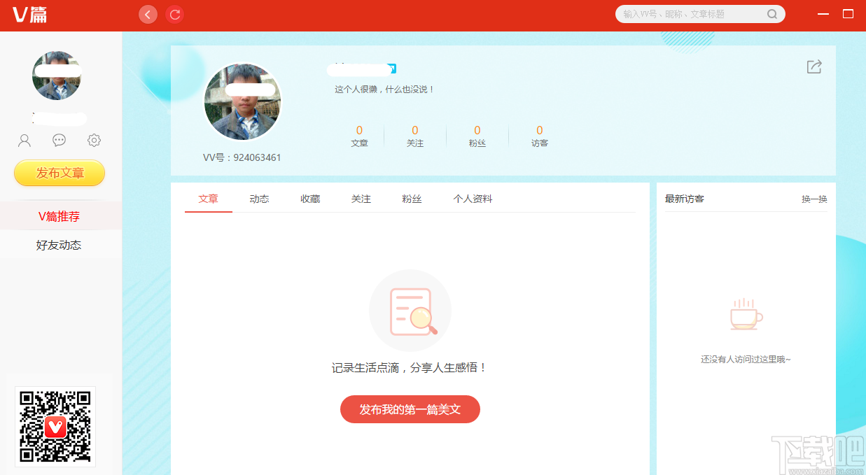Open the profile person icon in the sidebar

[x=24, y=140]
